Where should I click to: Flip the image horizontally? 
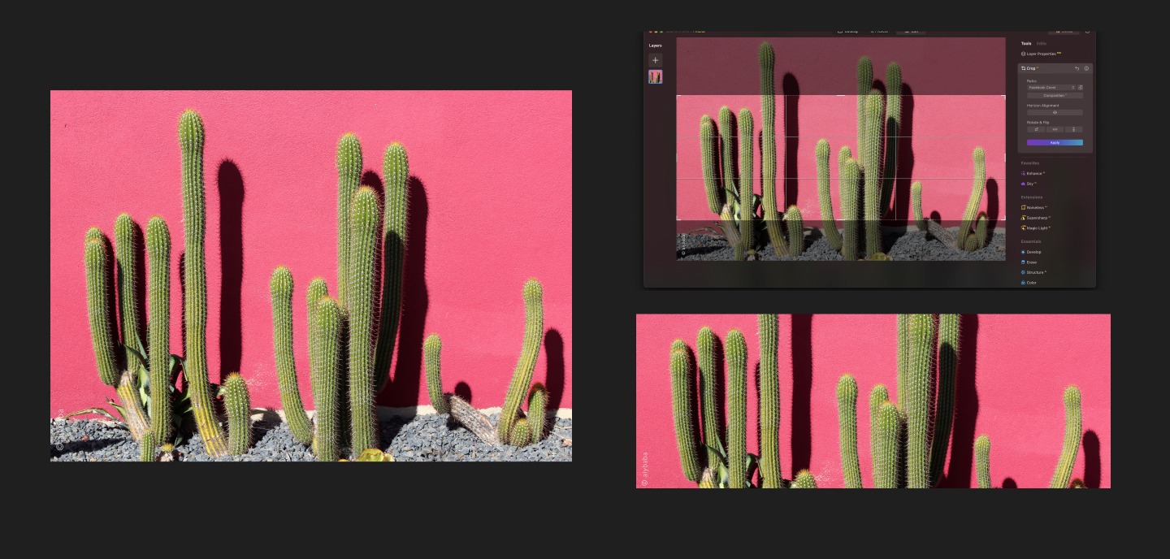pyautogui.click(x=1055, y=129)
